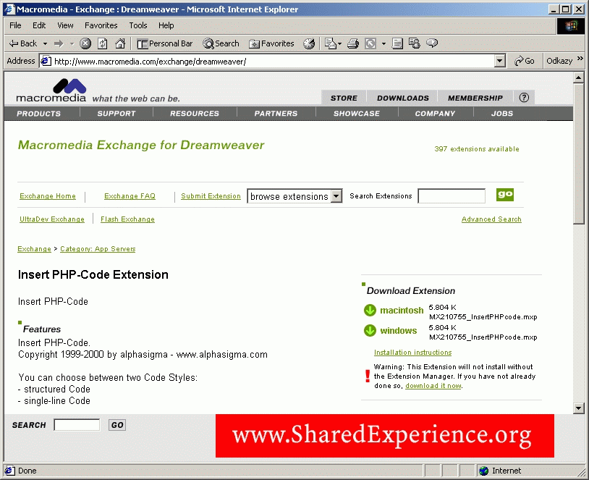The image size is (589, 480).
Task: Follow the UltraDev Exchange link
Action: pyautogui.click(x=52, y=219)
